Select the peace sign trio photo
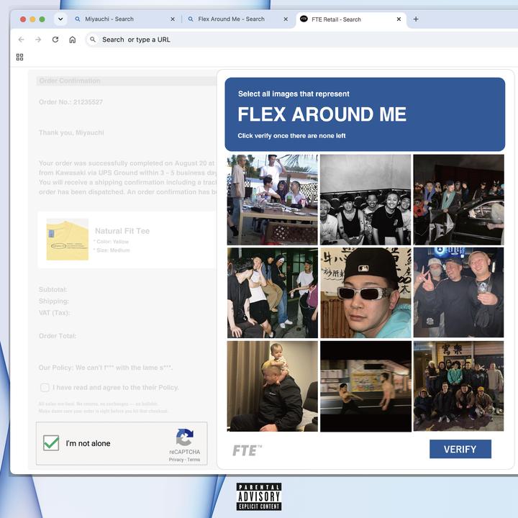Screen dimensions: 518x518 point(458,293)
